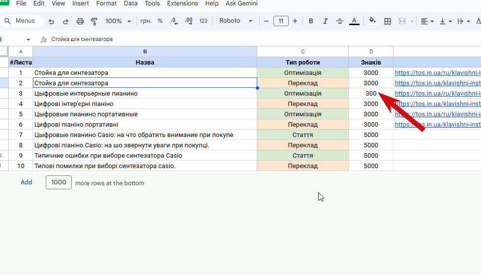
Task: Click the Borders icon in toolbar
Action: 388,21
